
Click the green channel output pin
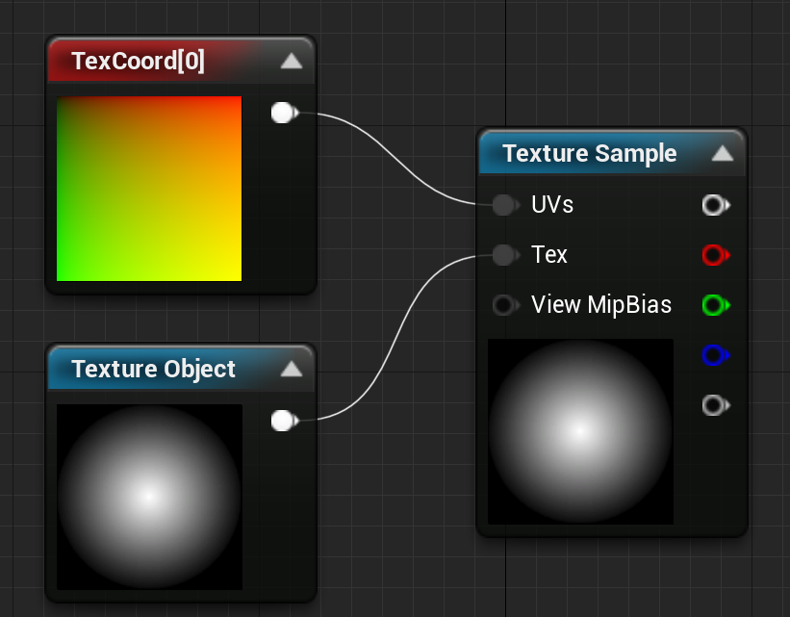tap(716, 305)
